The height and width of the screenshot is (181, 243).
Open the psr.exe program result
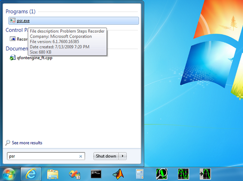tap(73, 21)
